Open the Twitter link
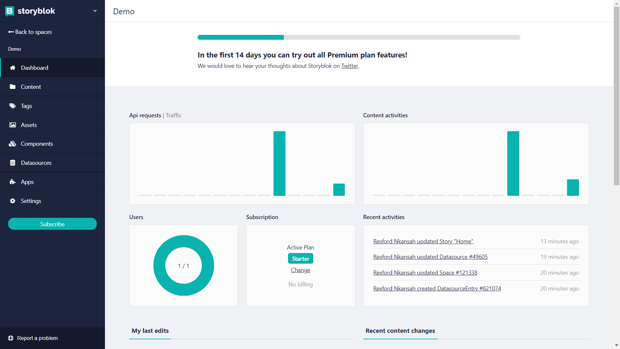This screenshot has height=349, width=620. [x=350, y=66]
